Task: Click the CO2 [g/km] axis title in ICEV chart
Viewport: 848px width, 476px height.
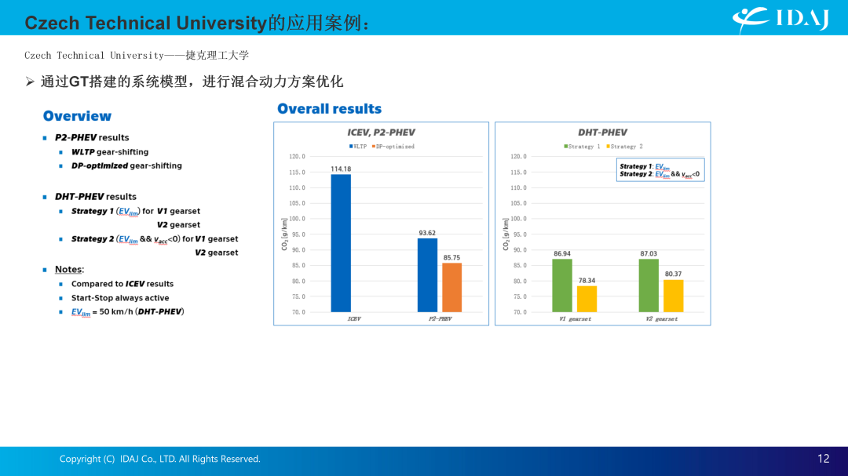Action: click(x=284, y=234)
